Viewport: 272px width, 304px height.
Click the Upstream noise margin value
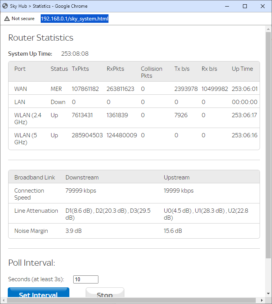(173, 231)
